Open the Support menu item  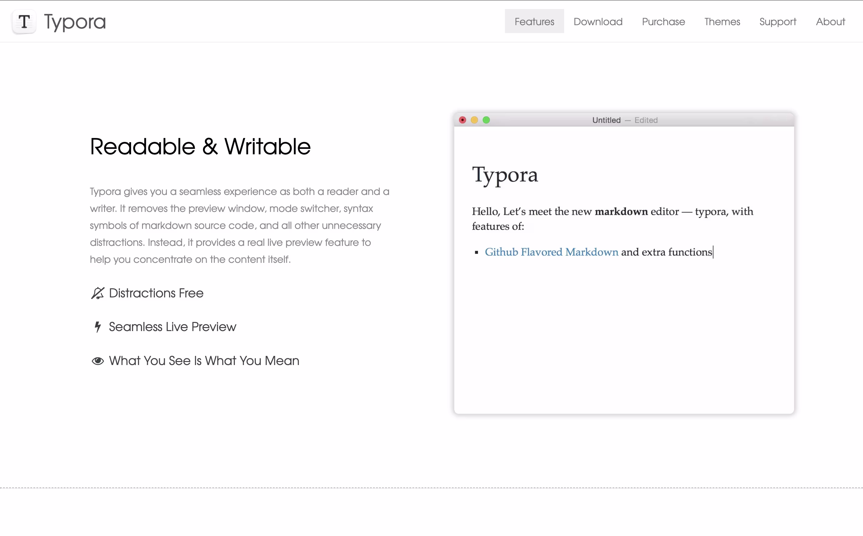coord(777,22)
